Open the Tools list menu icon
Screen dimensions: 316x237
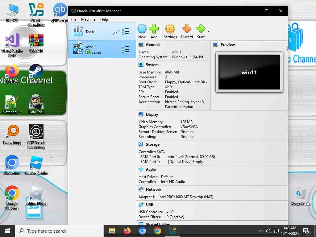click(126, 31)
